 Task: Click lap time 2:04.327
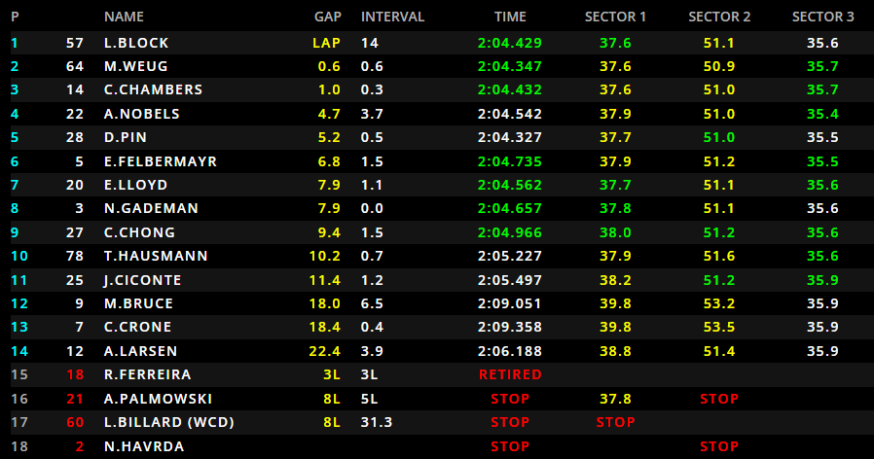pos(510,137)
